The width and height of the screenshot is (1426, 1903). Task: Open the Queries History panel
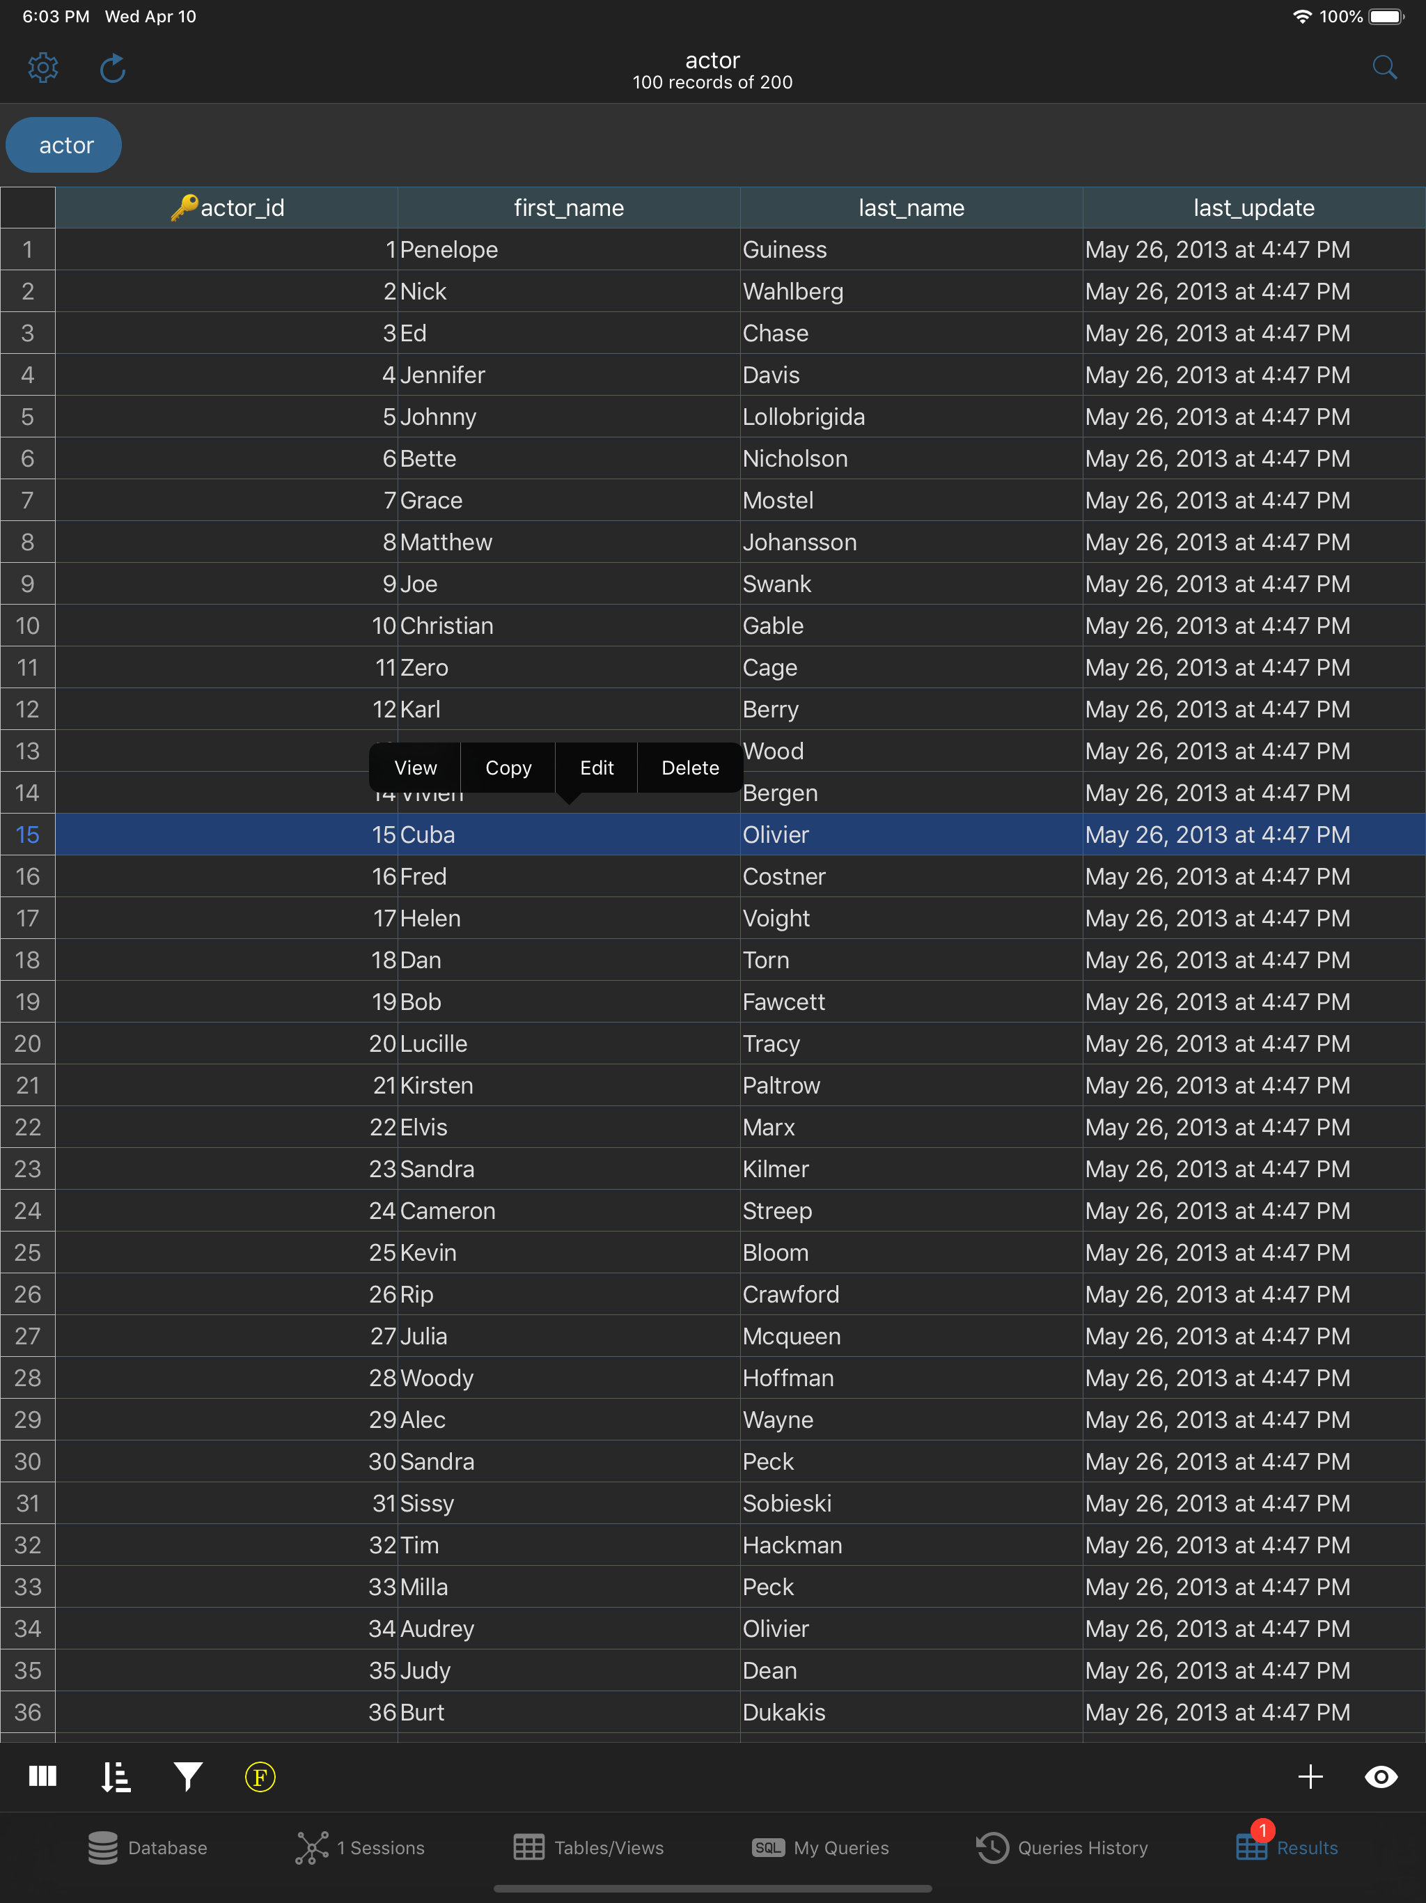tap(1063, 1847)
